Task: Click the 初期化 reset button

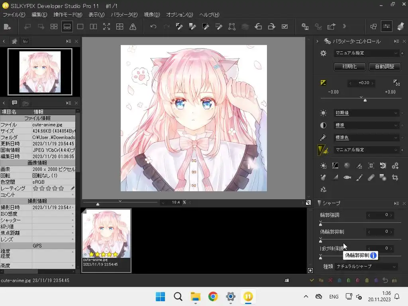Action: [x=349, y=67]
